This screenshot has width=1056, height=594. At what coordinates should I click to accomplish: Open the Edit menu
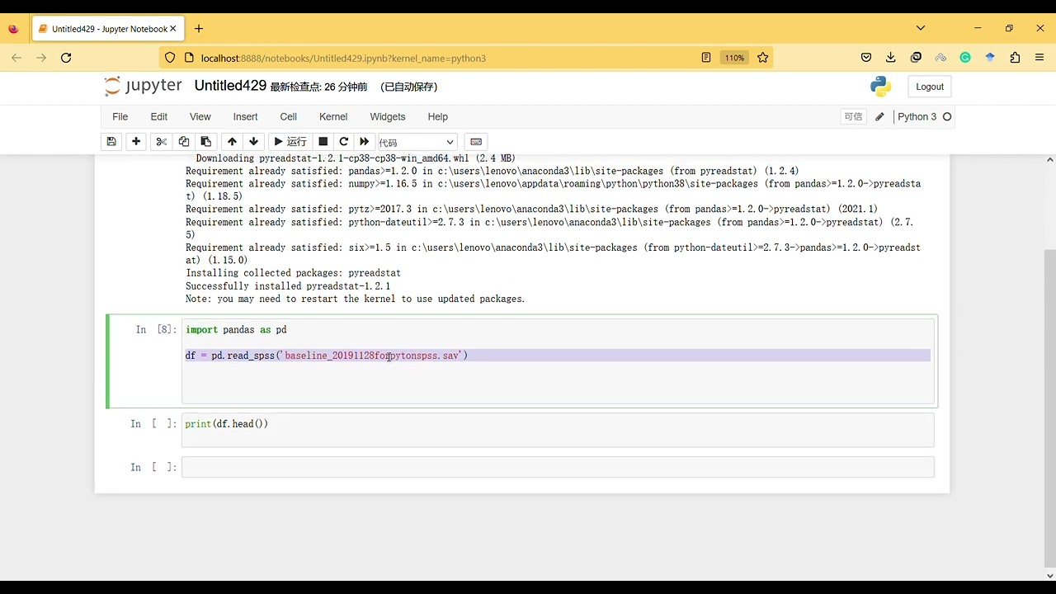pos(159,116)
